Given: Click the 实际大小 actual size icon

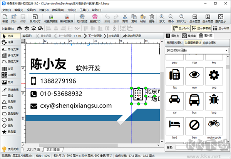Looking at the screenshot, I should click(182, 18).
